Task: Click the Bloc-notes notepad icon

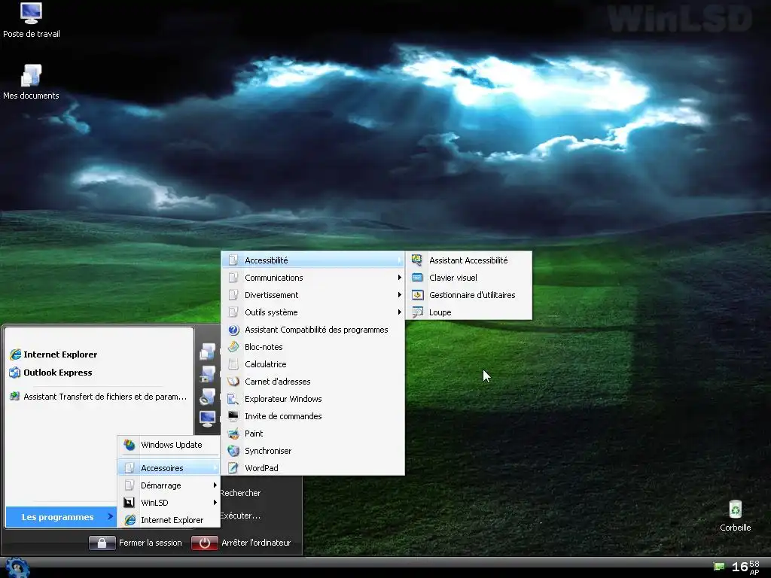Action: pyautogui.click(x=233, y=347)
